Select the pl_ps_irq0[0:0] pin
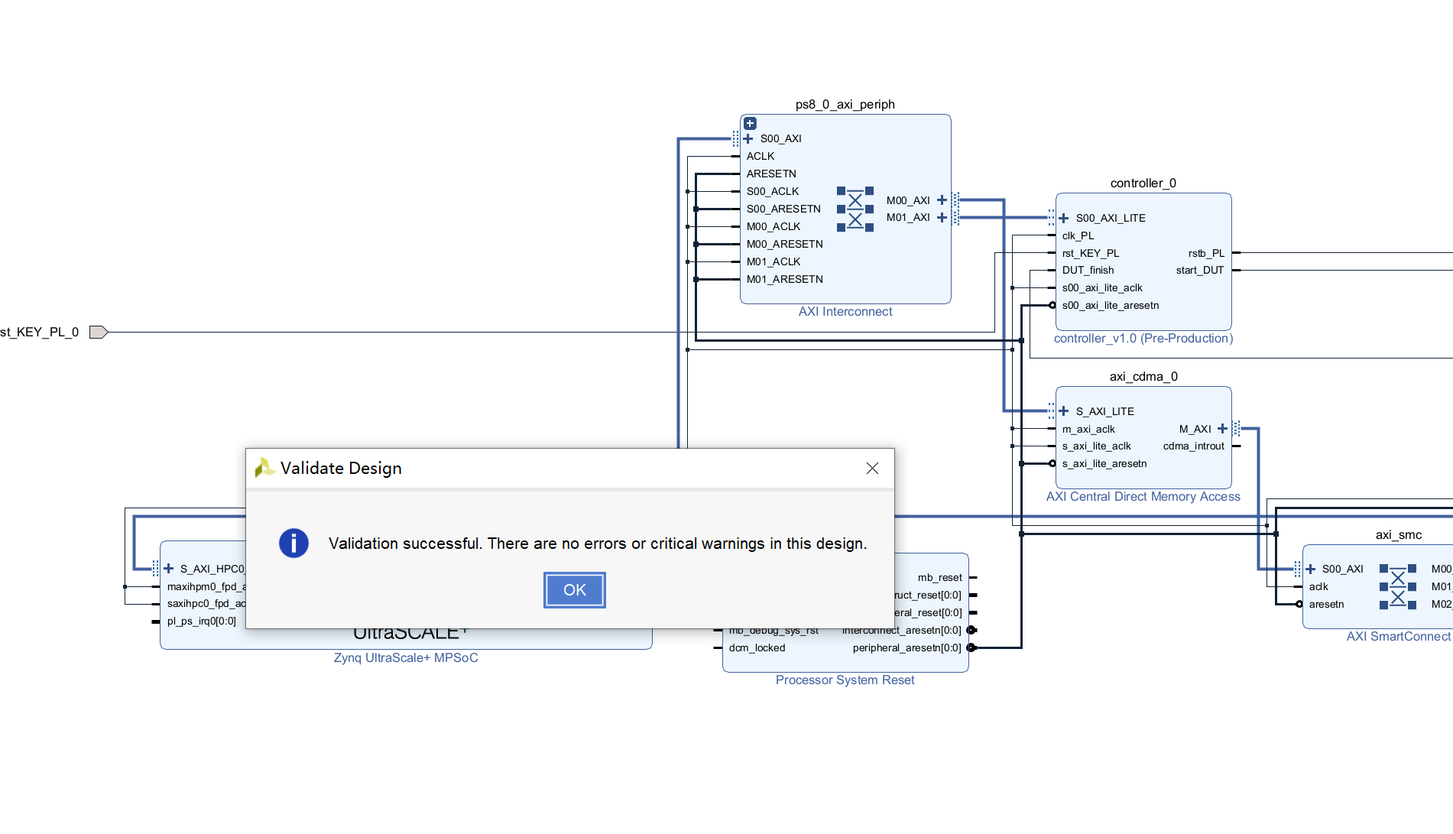This screenshot has width=1453, height=834. pos(202,621)
